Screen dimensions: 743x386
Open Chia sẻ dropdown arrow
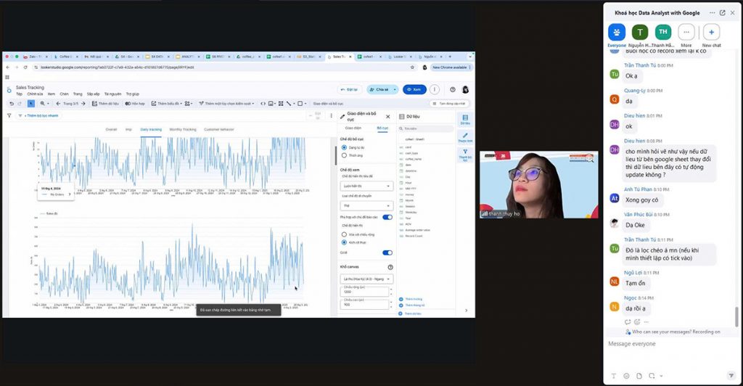click(x=395, y=89)
